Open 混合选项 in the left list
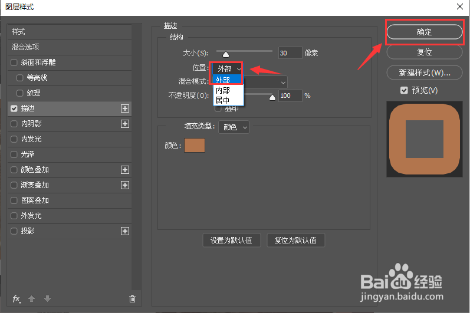The width and height of the screenshot is (470, 313). pyautogui.click(x=70, y=47)
